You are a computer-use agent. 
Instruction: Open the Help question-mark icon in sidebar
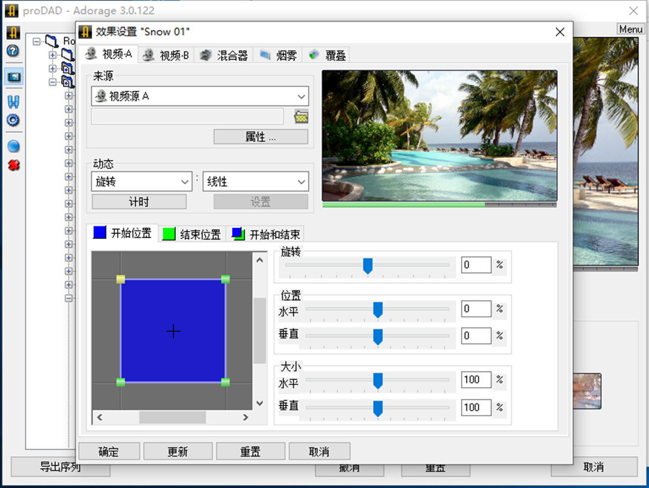(x=13, y=51)
